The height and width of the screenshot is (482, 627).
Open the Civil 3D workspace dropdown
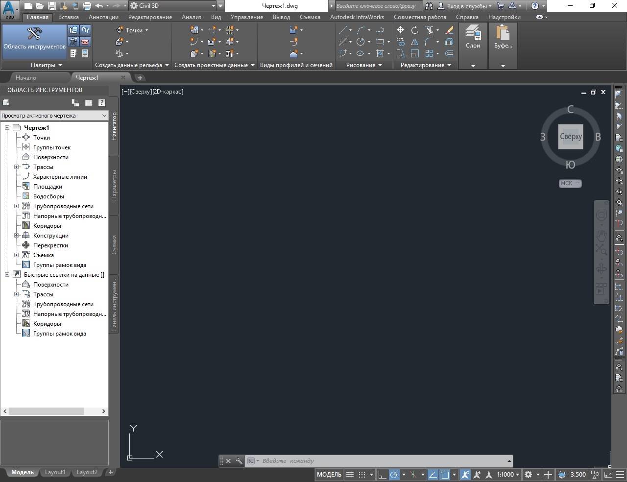tap(172, 6)
